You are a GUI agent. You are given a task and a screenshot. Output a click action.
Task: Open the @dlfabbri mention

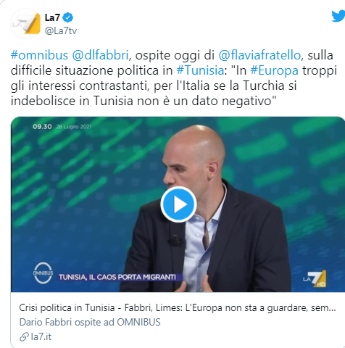point(100,55)
